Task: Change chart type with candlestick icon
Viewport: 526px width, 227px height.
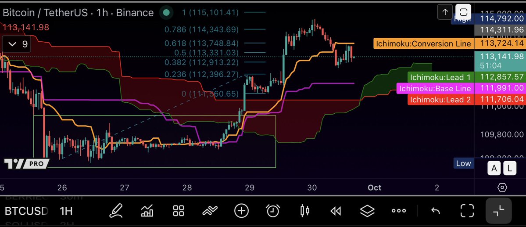Action: (x=304, y=211)
